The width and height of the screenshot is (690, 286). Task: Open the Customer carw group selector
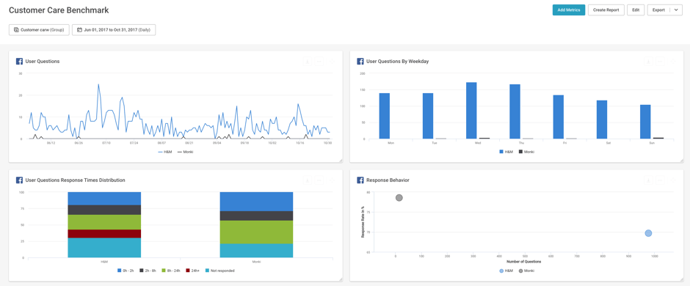39,30
